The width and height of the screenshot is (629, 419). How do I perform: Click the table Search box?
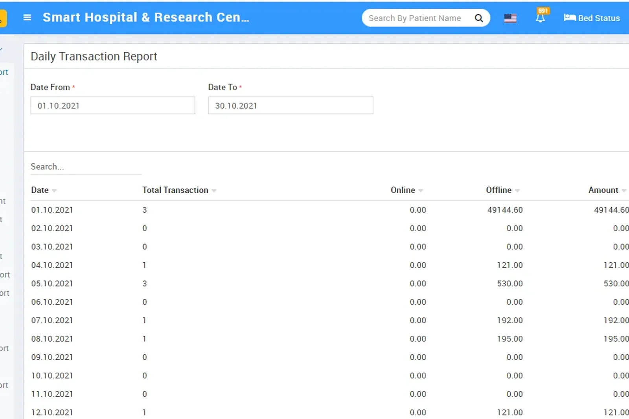click(x=86, y=167)
